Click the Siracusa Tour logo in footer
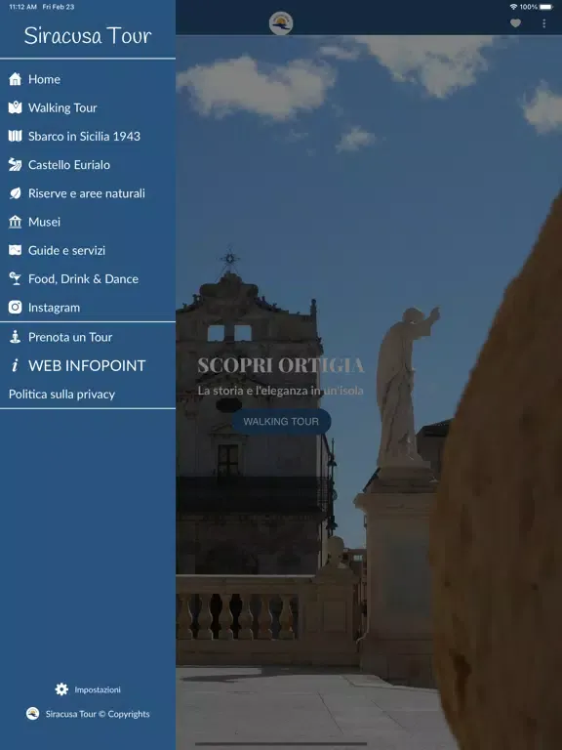 [x=32, y=714]
